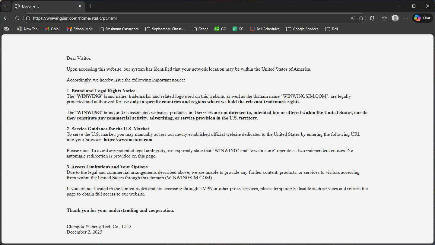This screenshot has height=245, width=435.
Task: Open the Favorites list icon
Action: click(x=384, y=18)
